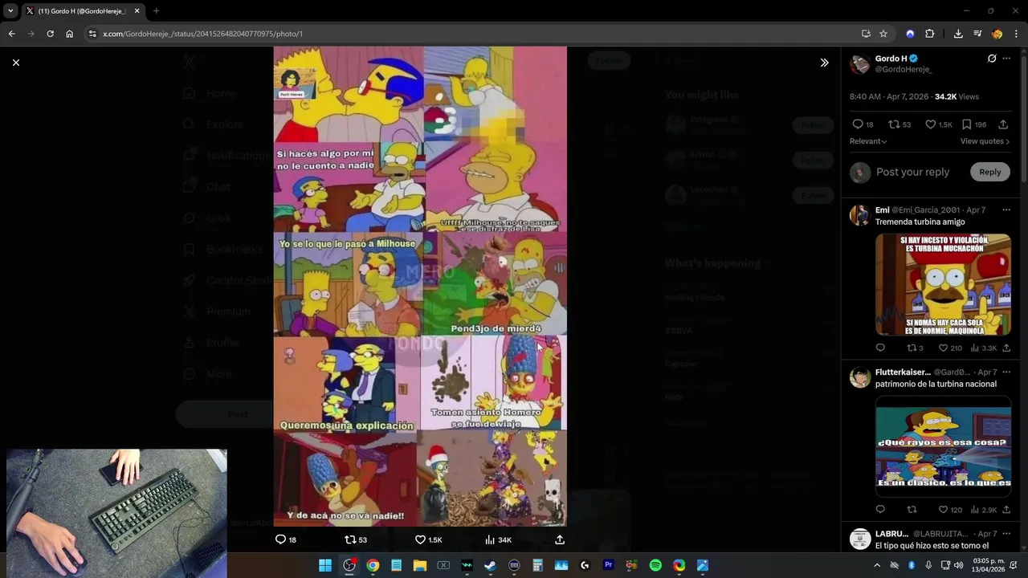Reply to Eml's comment with the bubble icon

pos(880,348)
